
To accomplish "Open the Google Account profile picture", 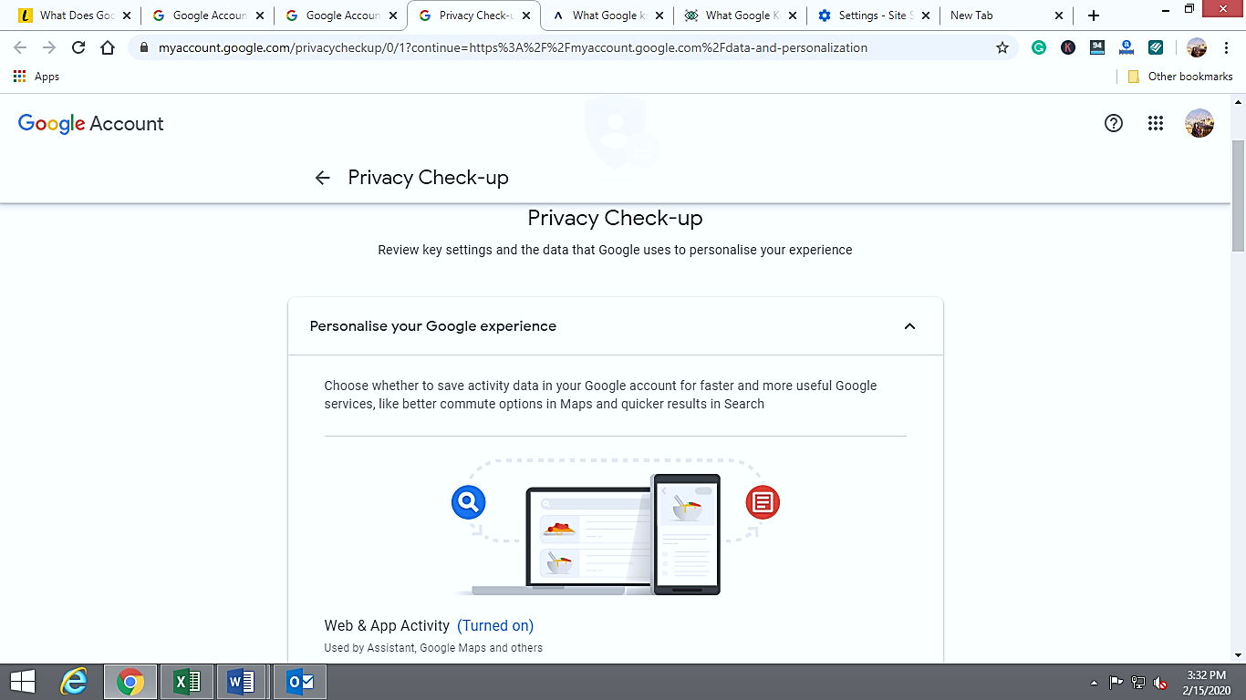I will 1199,123.
